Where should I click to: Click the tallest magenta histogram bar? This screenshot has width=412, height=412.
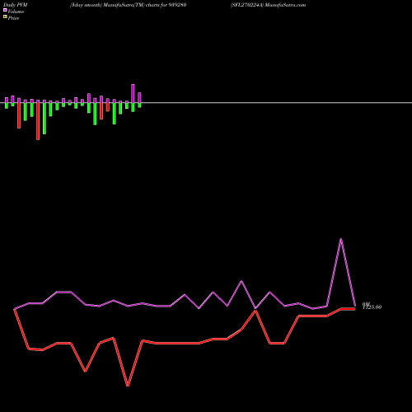click(x=133, y=93)
